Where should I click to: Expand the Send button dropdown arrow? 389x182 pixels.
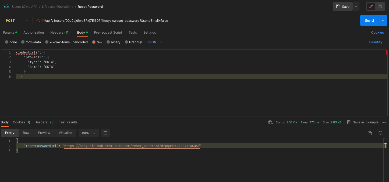tap(383, 20)
